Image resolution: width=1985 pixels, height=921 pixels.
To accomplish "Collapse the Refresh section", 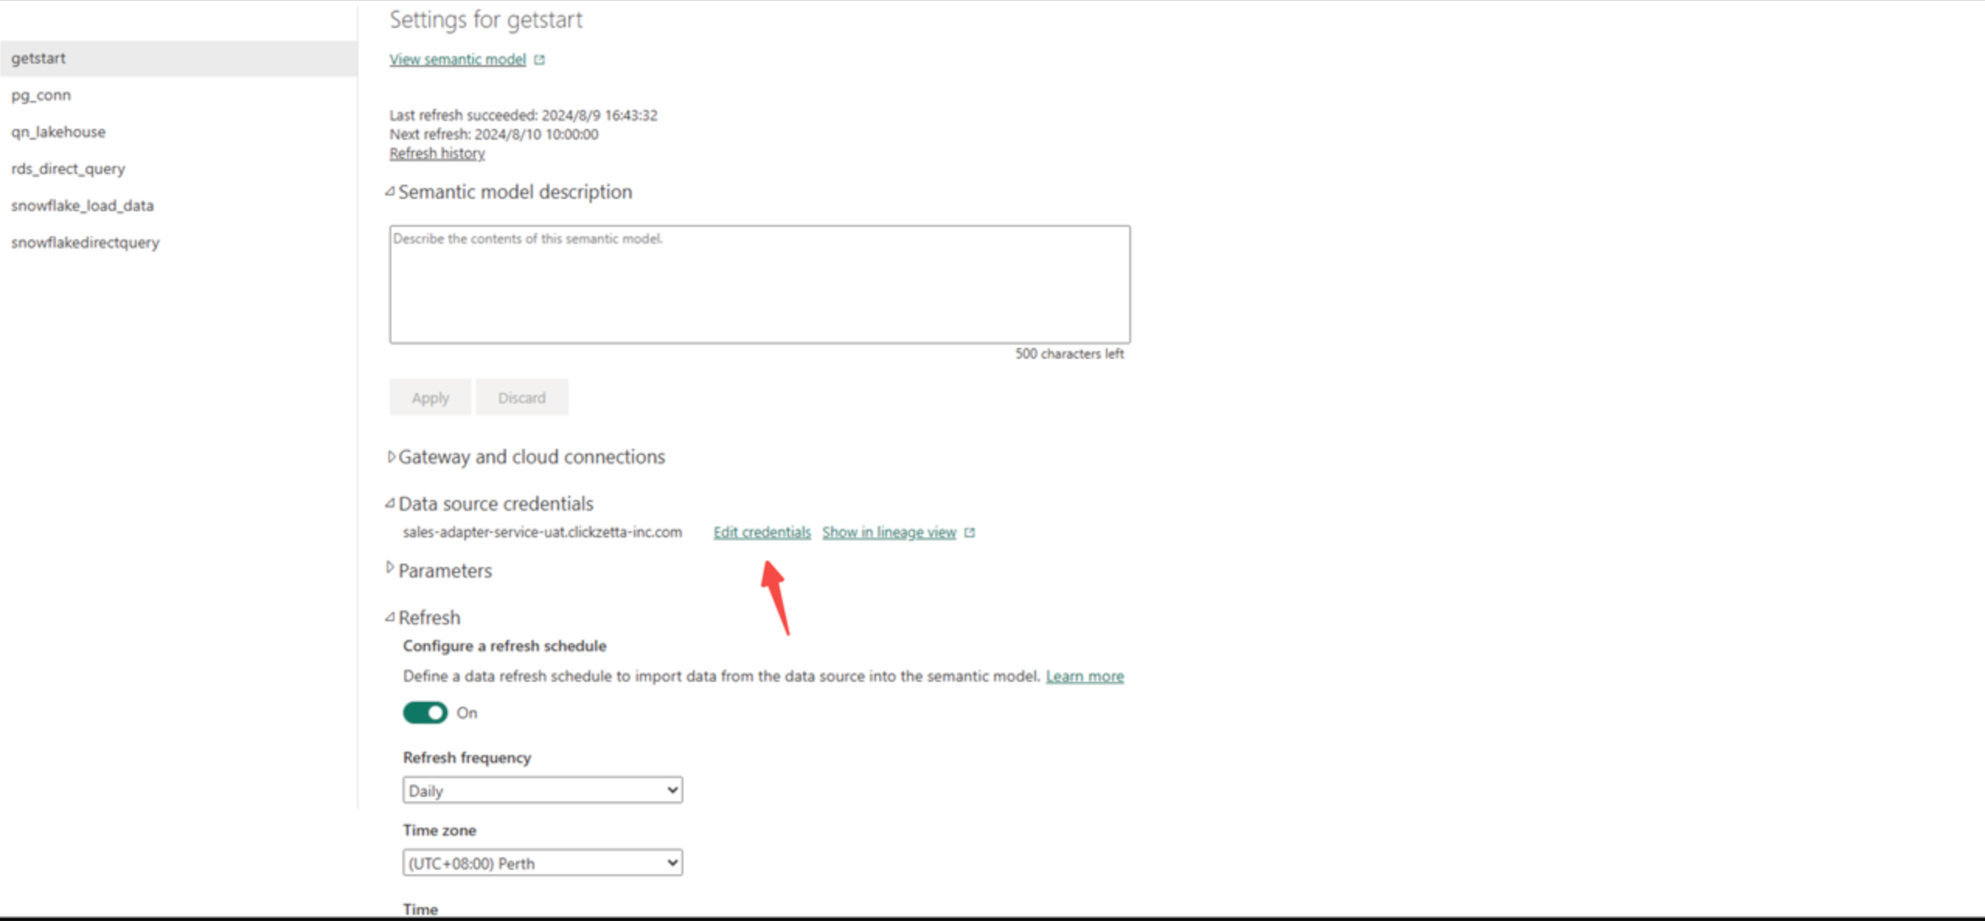I will tap(390, 617).
